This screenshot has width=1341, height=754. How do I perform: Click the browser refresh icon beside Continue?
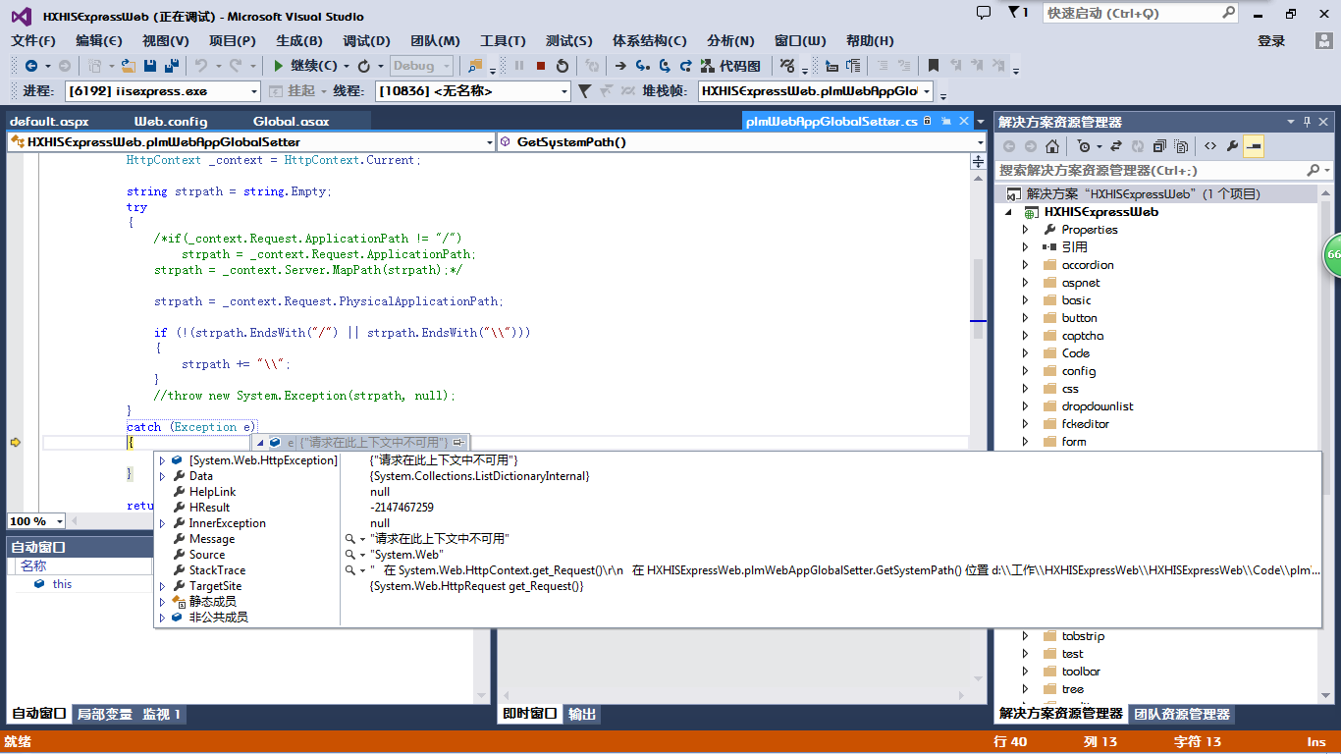tap(363, 66)
